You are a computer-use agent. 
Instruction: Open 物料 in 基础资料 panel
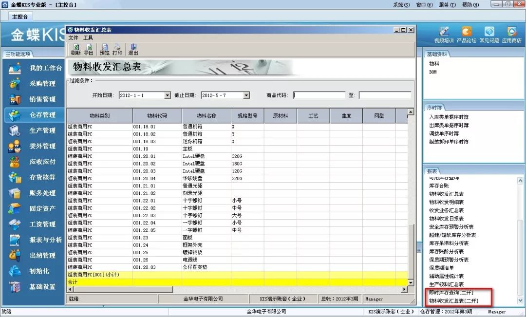tap(434, 64)
